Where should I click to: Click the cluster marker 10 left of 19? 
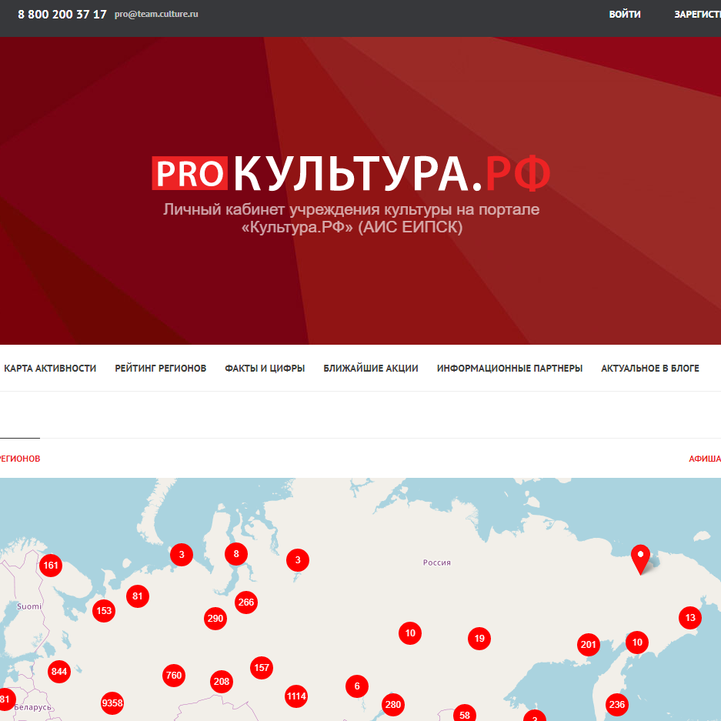tap(410, 633)
